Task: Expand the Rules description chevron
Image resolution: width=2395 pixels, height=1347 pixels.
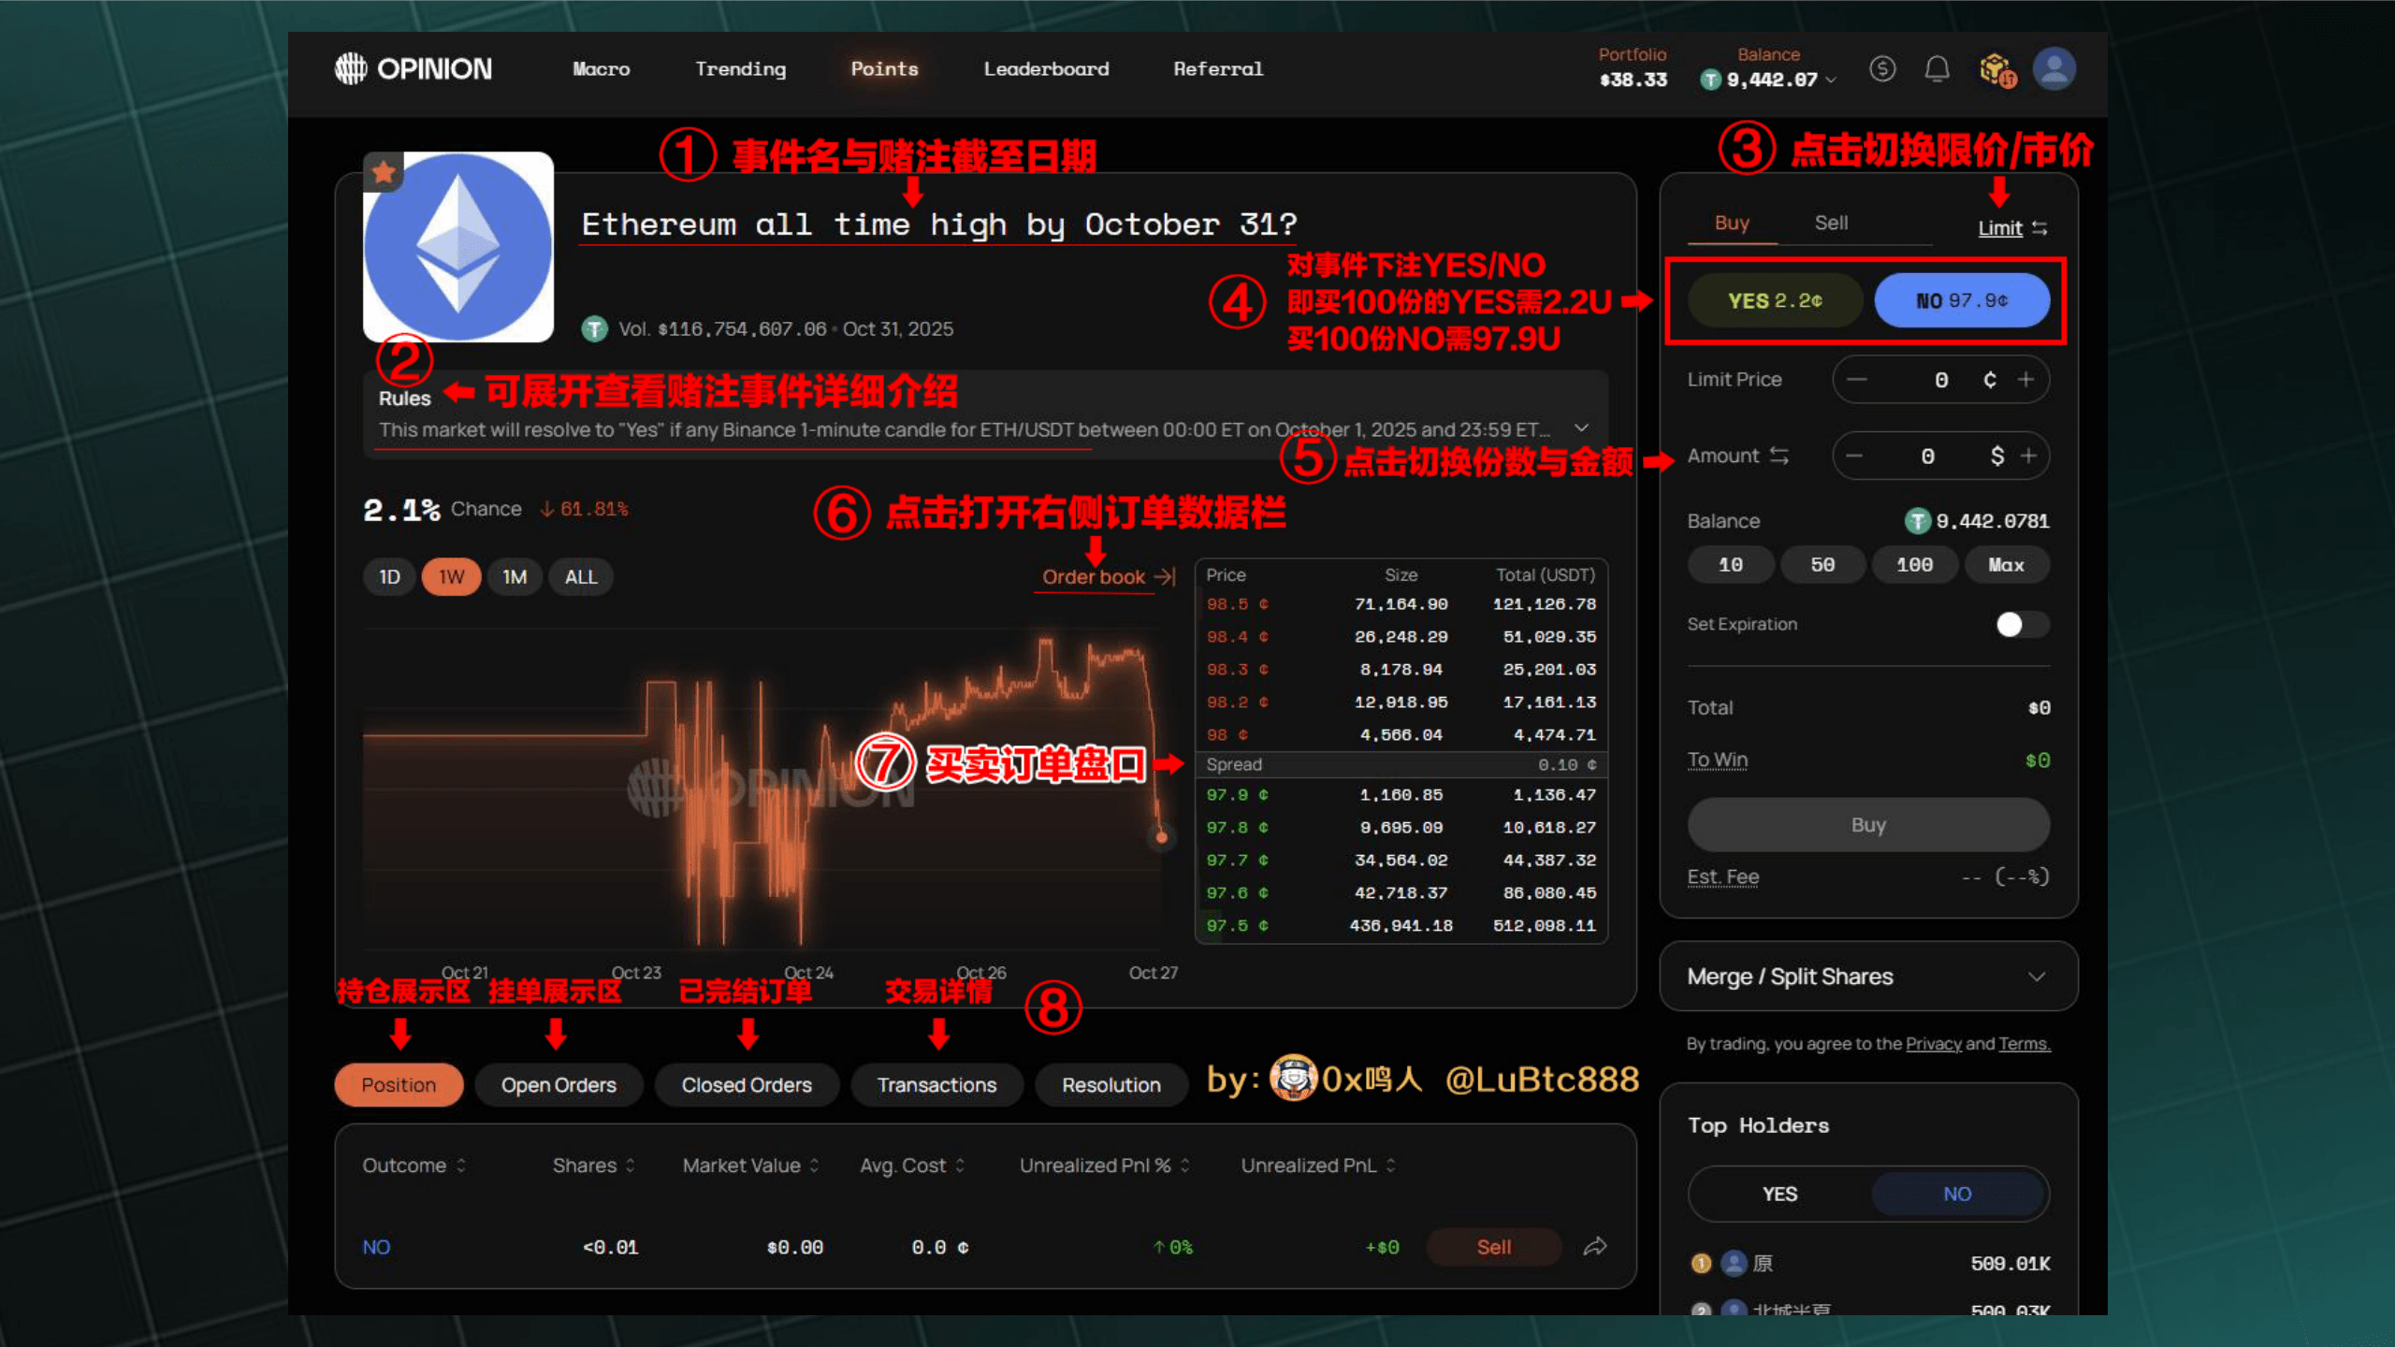Action: (x=1581, y=428)
